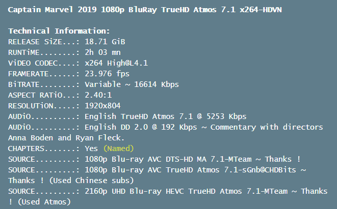This screenshot has width=337, height=209.
Task: Click the yellow (Named) text
Action: (118, 148)
